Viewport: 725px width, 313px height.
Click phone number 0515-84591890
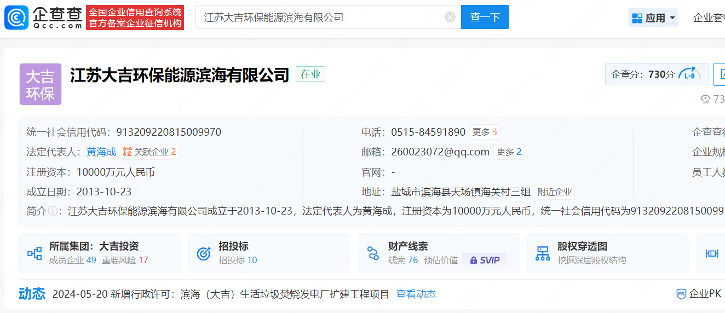pos(428,132)
